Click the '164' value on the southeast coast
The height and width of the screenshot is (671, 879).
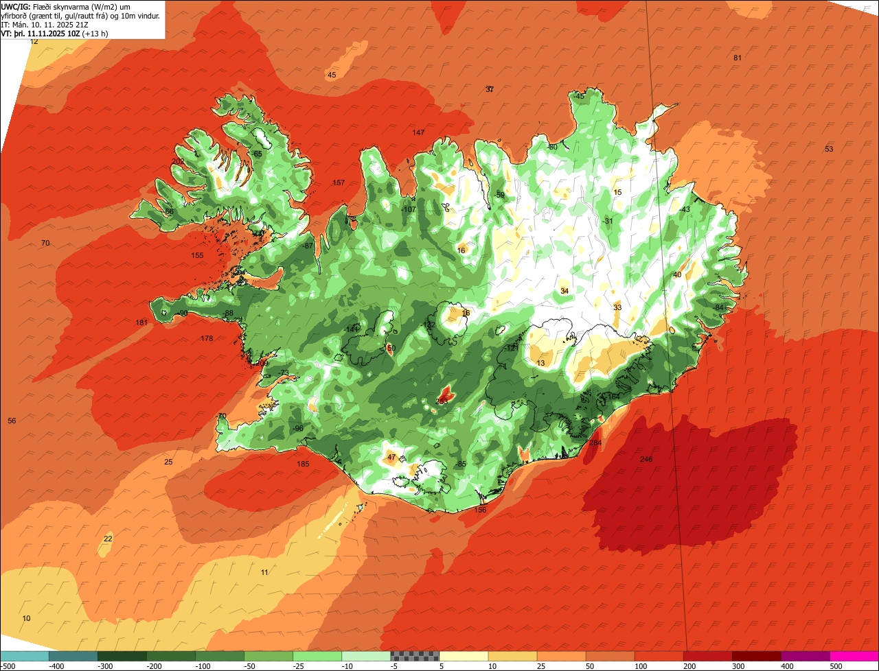coord(613,397)
